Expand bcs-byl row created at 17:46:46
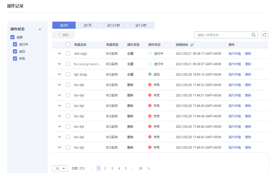269x173 pixels. (59, 126)
